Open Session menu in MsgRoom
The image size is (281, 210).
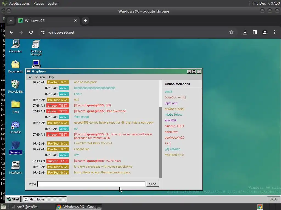pos(40,77)
